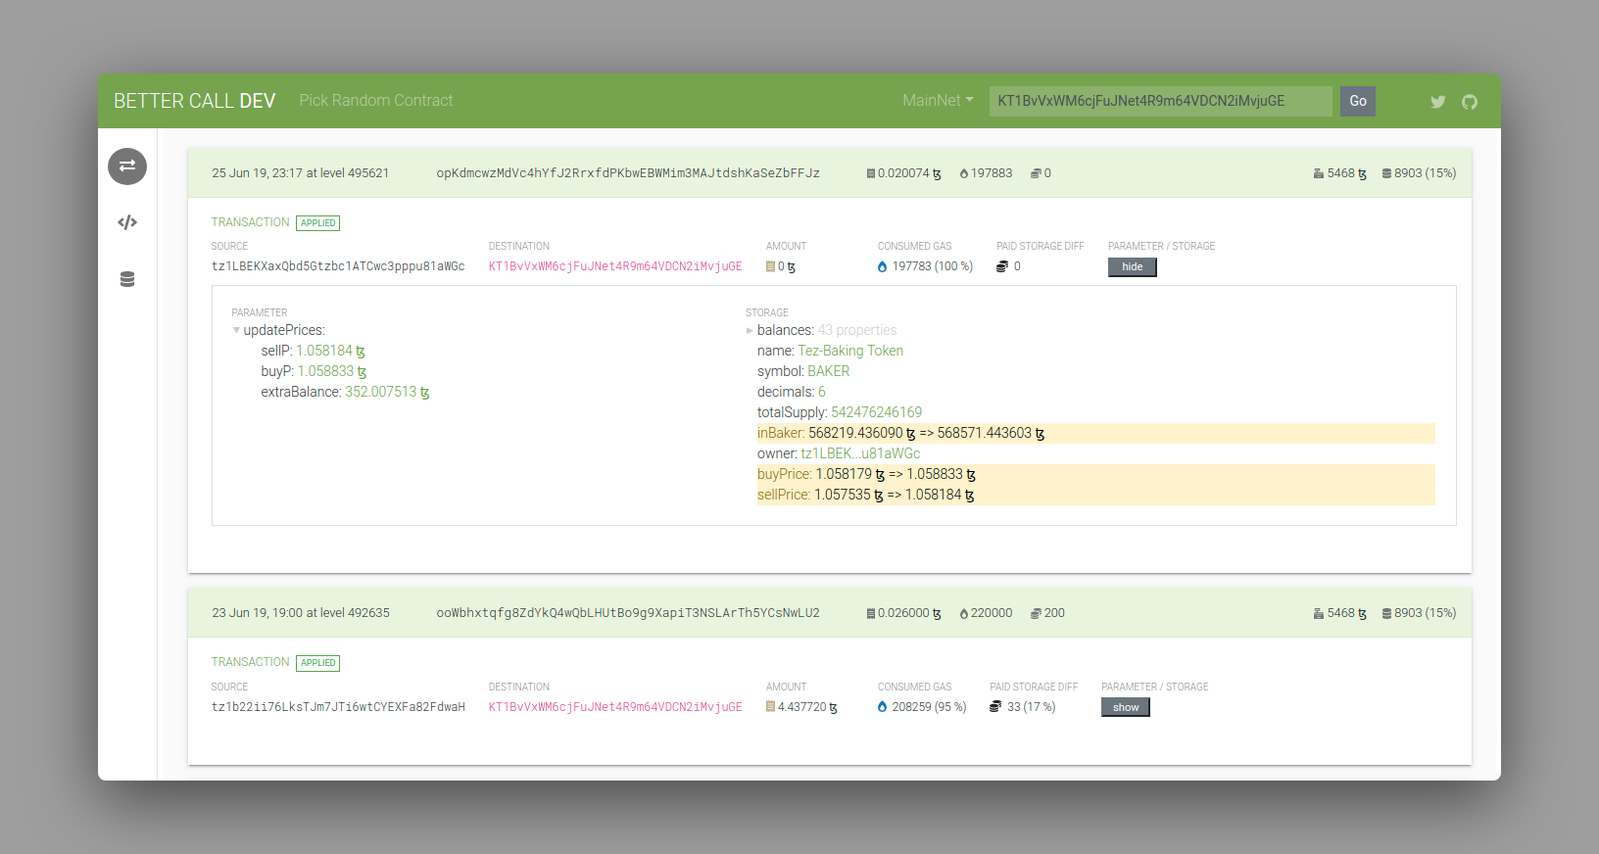
Task: Click blue flame icon beside 208259 (95 %)
Action: tap(882, 706)
